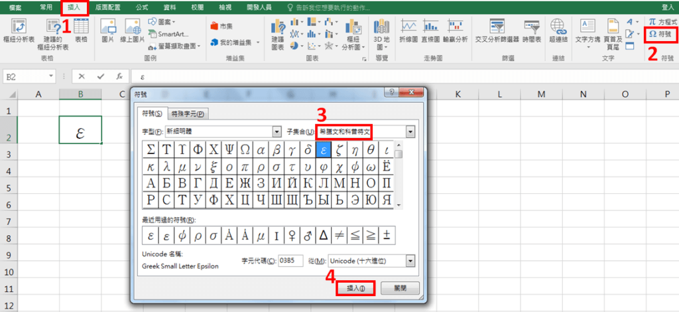Expand the 從 Unicode encoding dropdown
Screen dimensions: 679x312
pos(410,261)
